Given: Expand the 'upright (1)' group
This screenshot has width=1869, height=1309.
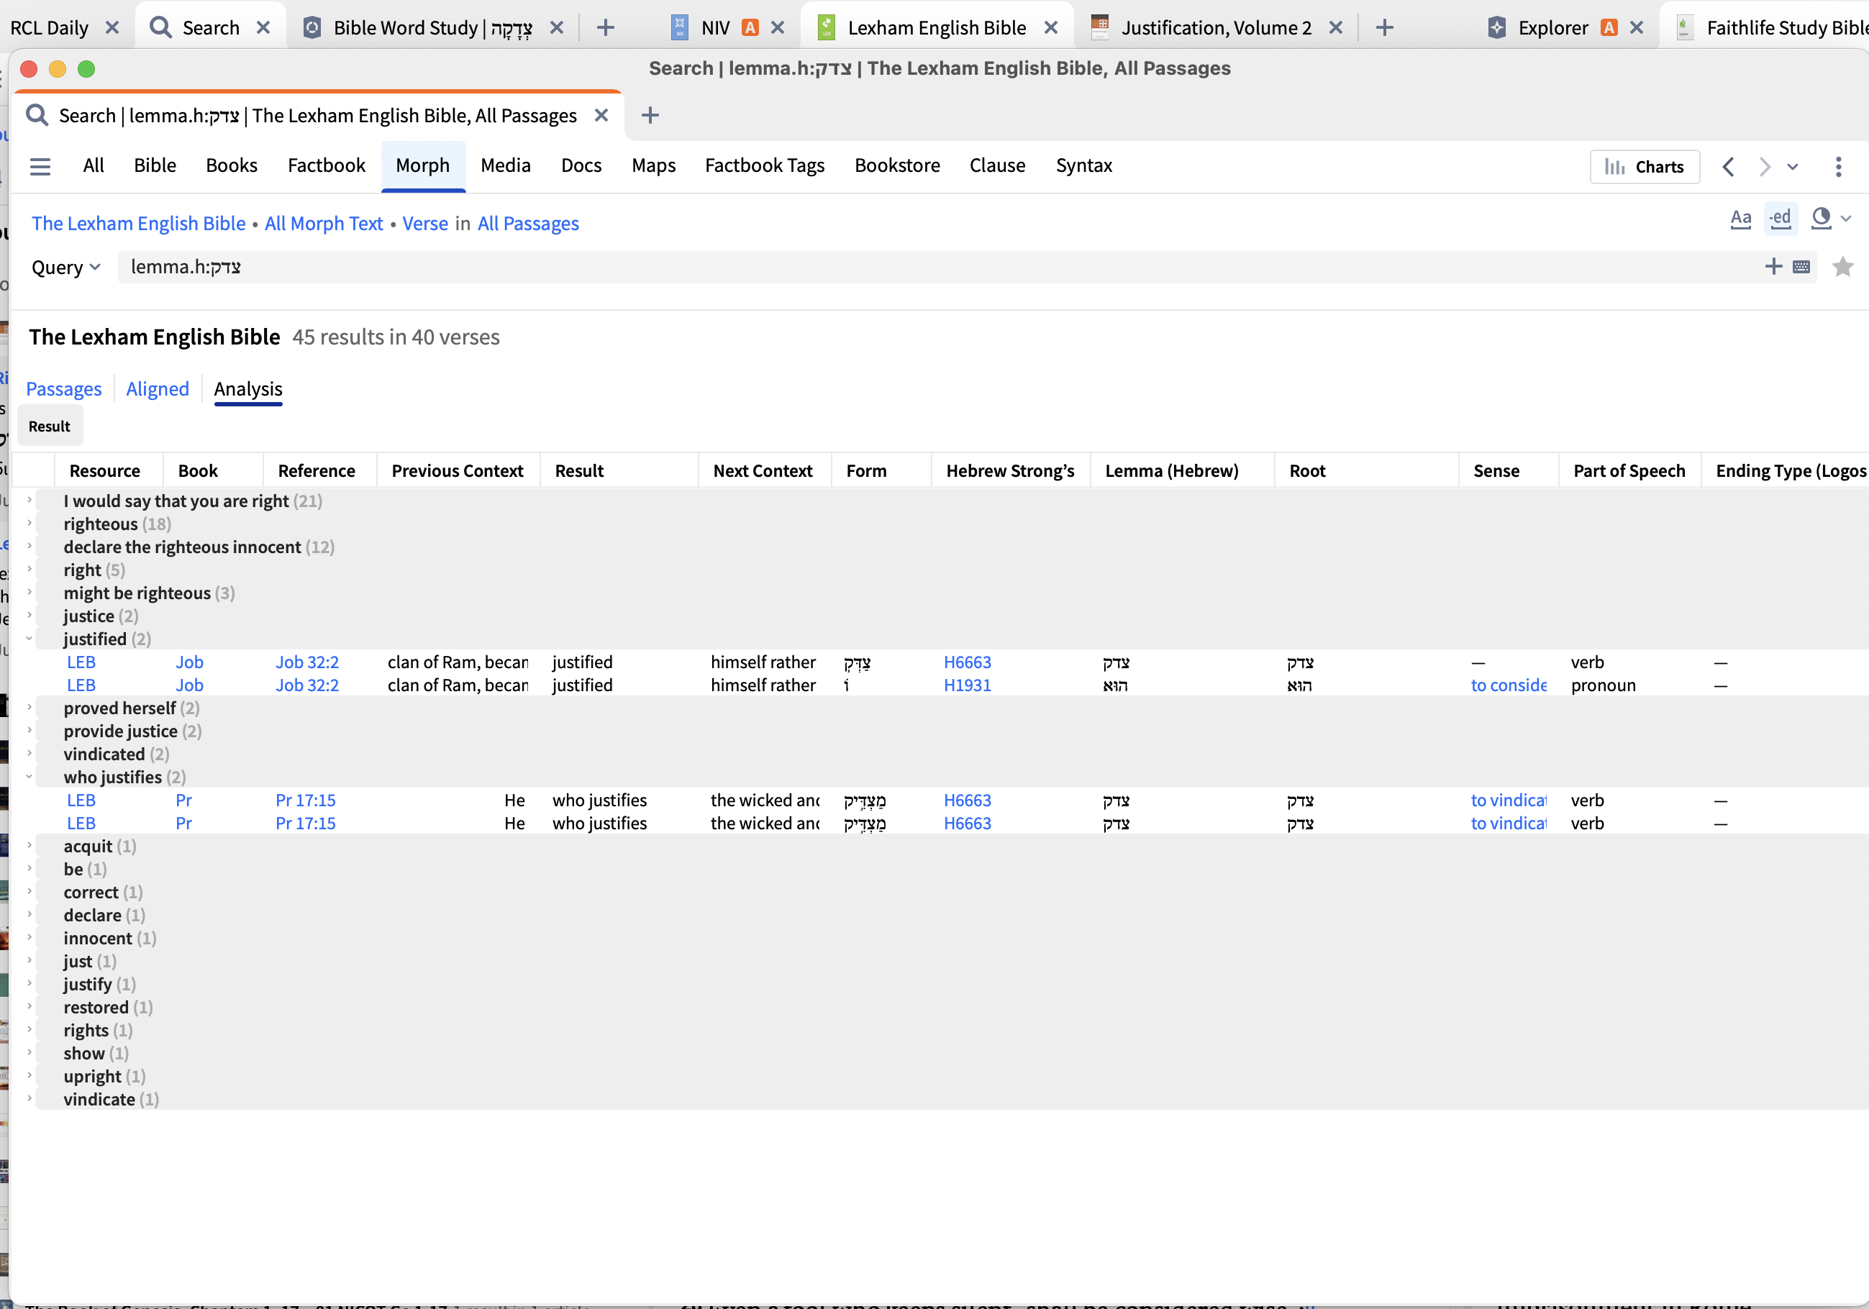Looking at the screenshot, I should coord(30,1075).
